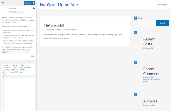The width and height of the screenshot is (171, 111).
Task: Edit the Recent Comments widget pencil icon
Action: tap(135, 63)
